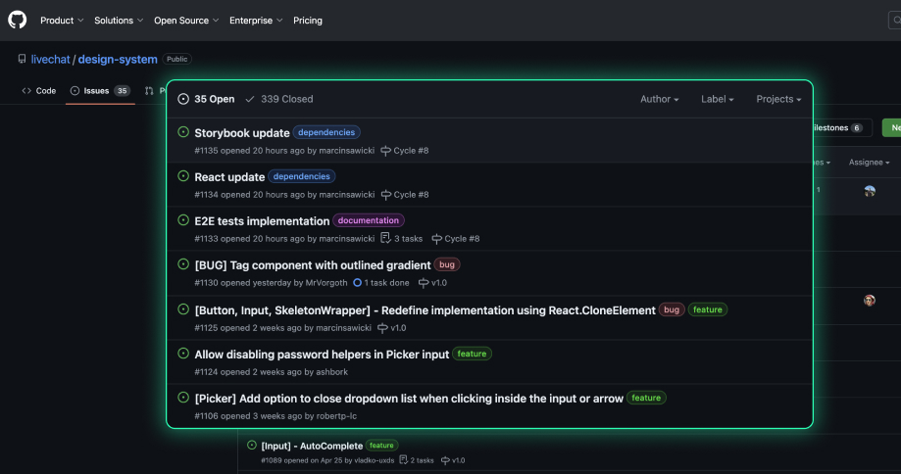
Task: Click the milestone icon next to Cycle #8 on #1135
Action: point(385,151)
